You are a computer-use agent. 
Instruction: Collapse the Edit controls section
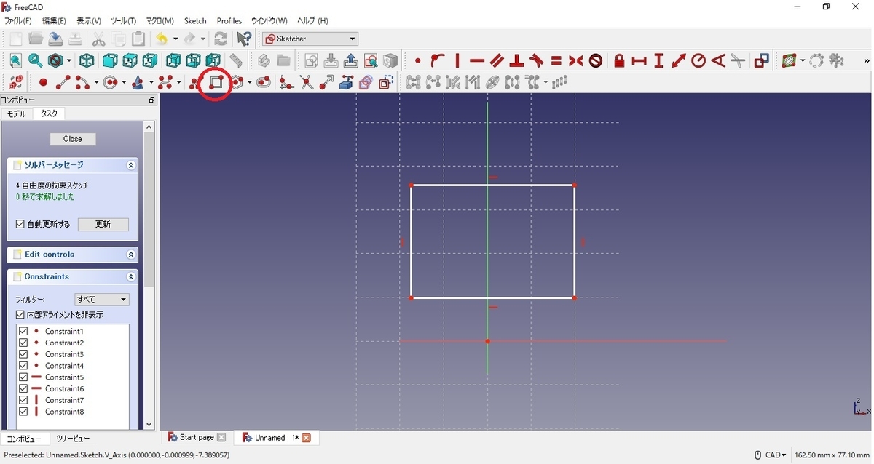pyautogui.click(x=131, y=255)
